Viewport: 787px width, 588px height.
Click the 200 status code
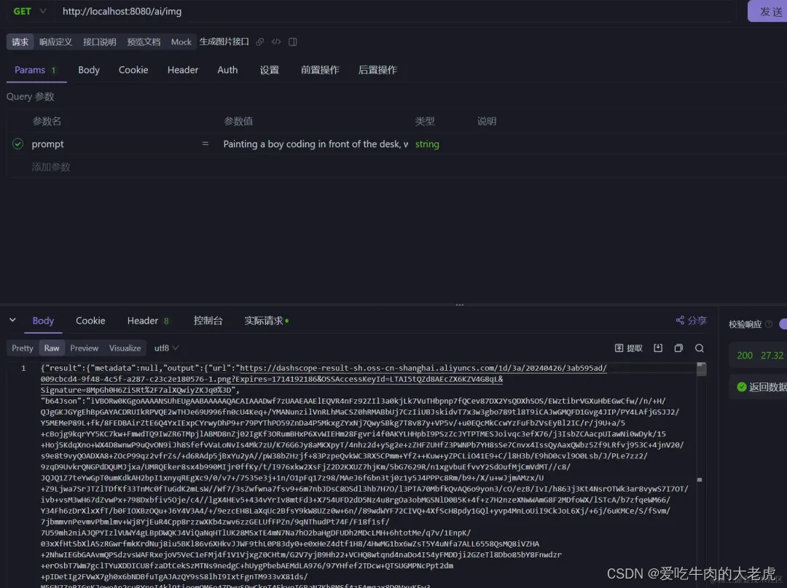tap(744, 356)
